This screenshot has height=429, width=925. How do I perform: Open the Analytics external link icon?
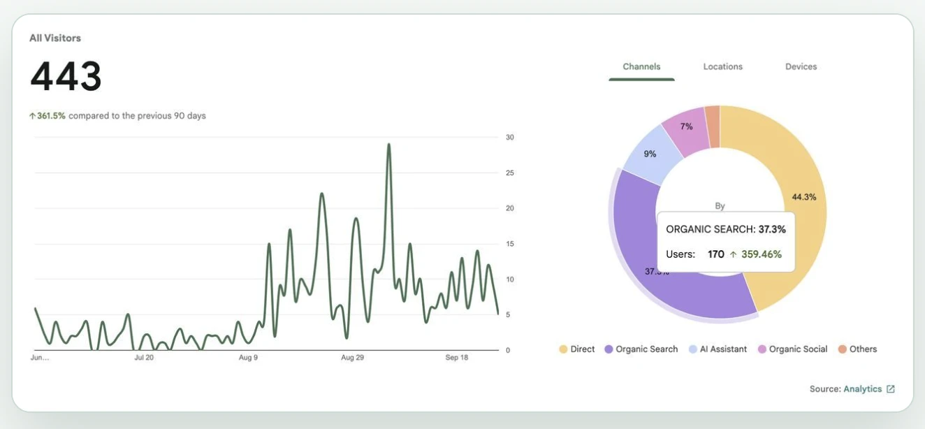click(891, 389)
